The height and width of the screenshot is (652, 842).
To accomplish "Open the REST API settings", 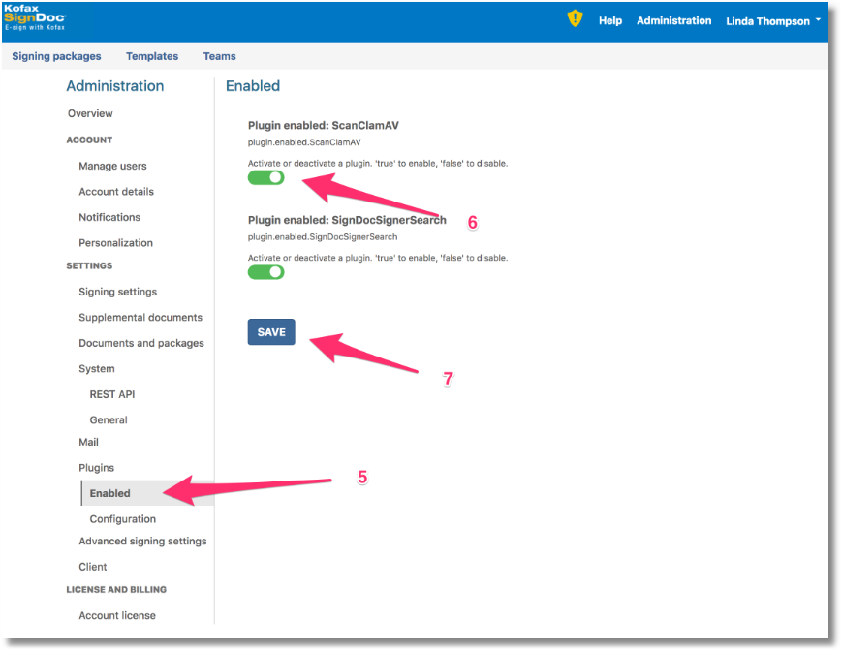I will pos(112,395).
